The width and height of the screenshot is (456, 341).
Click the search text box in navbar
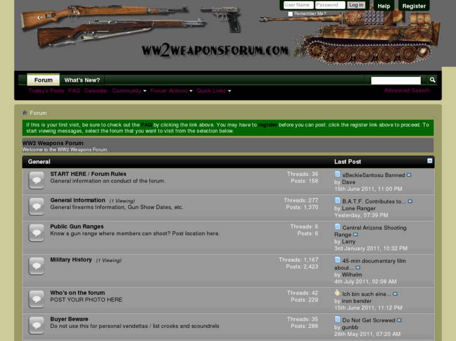click(x=396, y=80)
